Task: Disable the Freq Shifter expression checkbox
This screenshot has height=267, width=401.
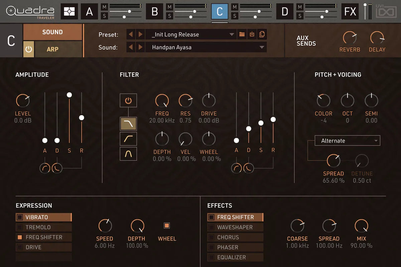Action: point(20,237)
